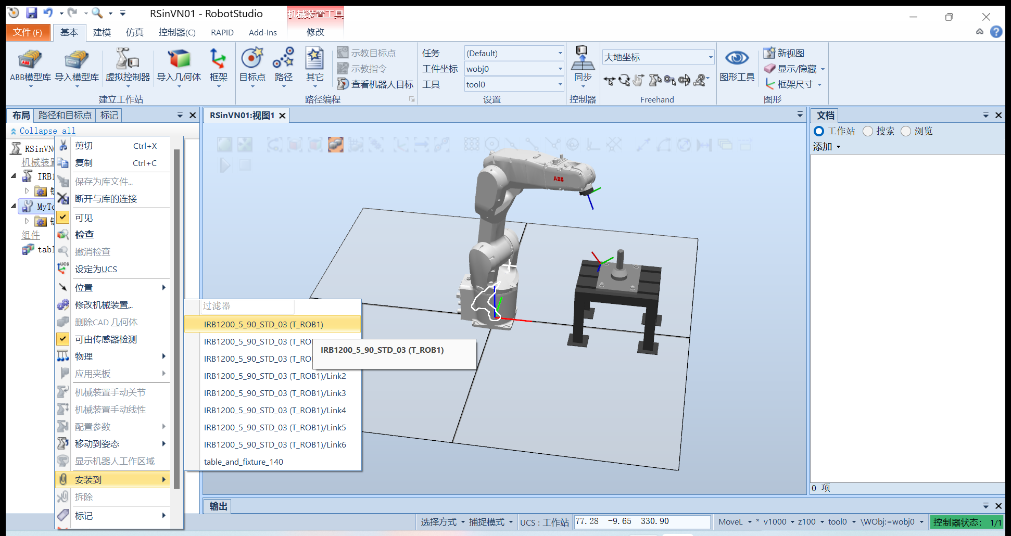Expand the 显示/隐藏 show/hide dropdown
Image resolution: width=1011 pixels, height=536 pixels.
(823, 69)
